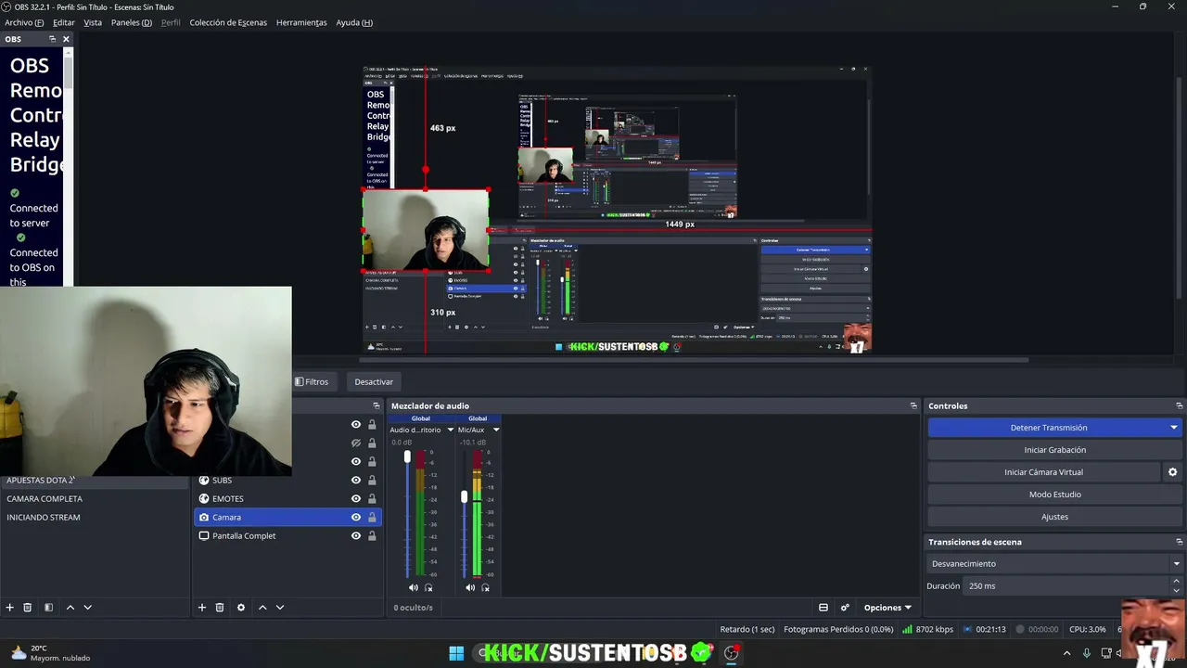This screenshot has height=668, width=1187.
Task: Start recording with Iniciar Grabación
Action: click(x=1055, y=450)
